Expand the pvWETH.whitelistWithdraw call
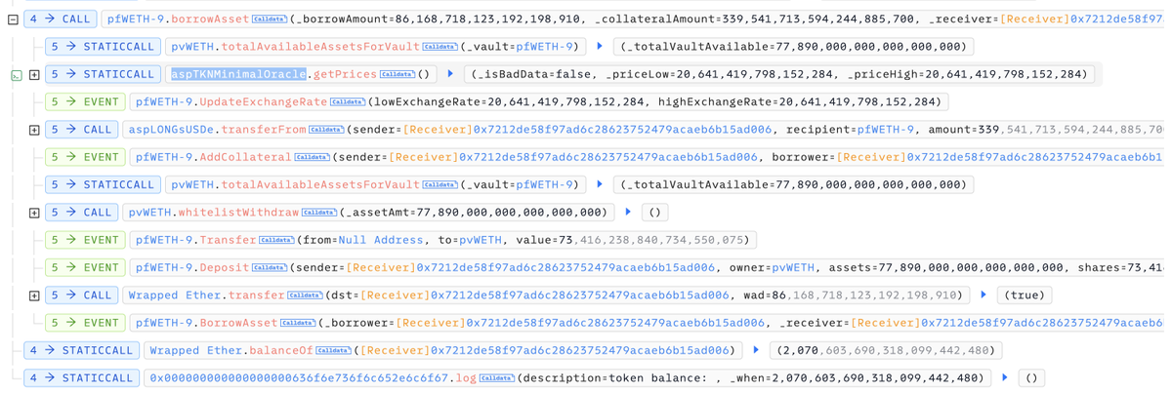 pos(34,213)
